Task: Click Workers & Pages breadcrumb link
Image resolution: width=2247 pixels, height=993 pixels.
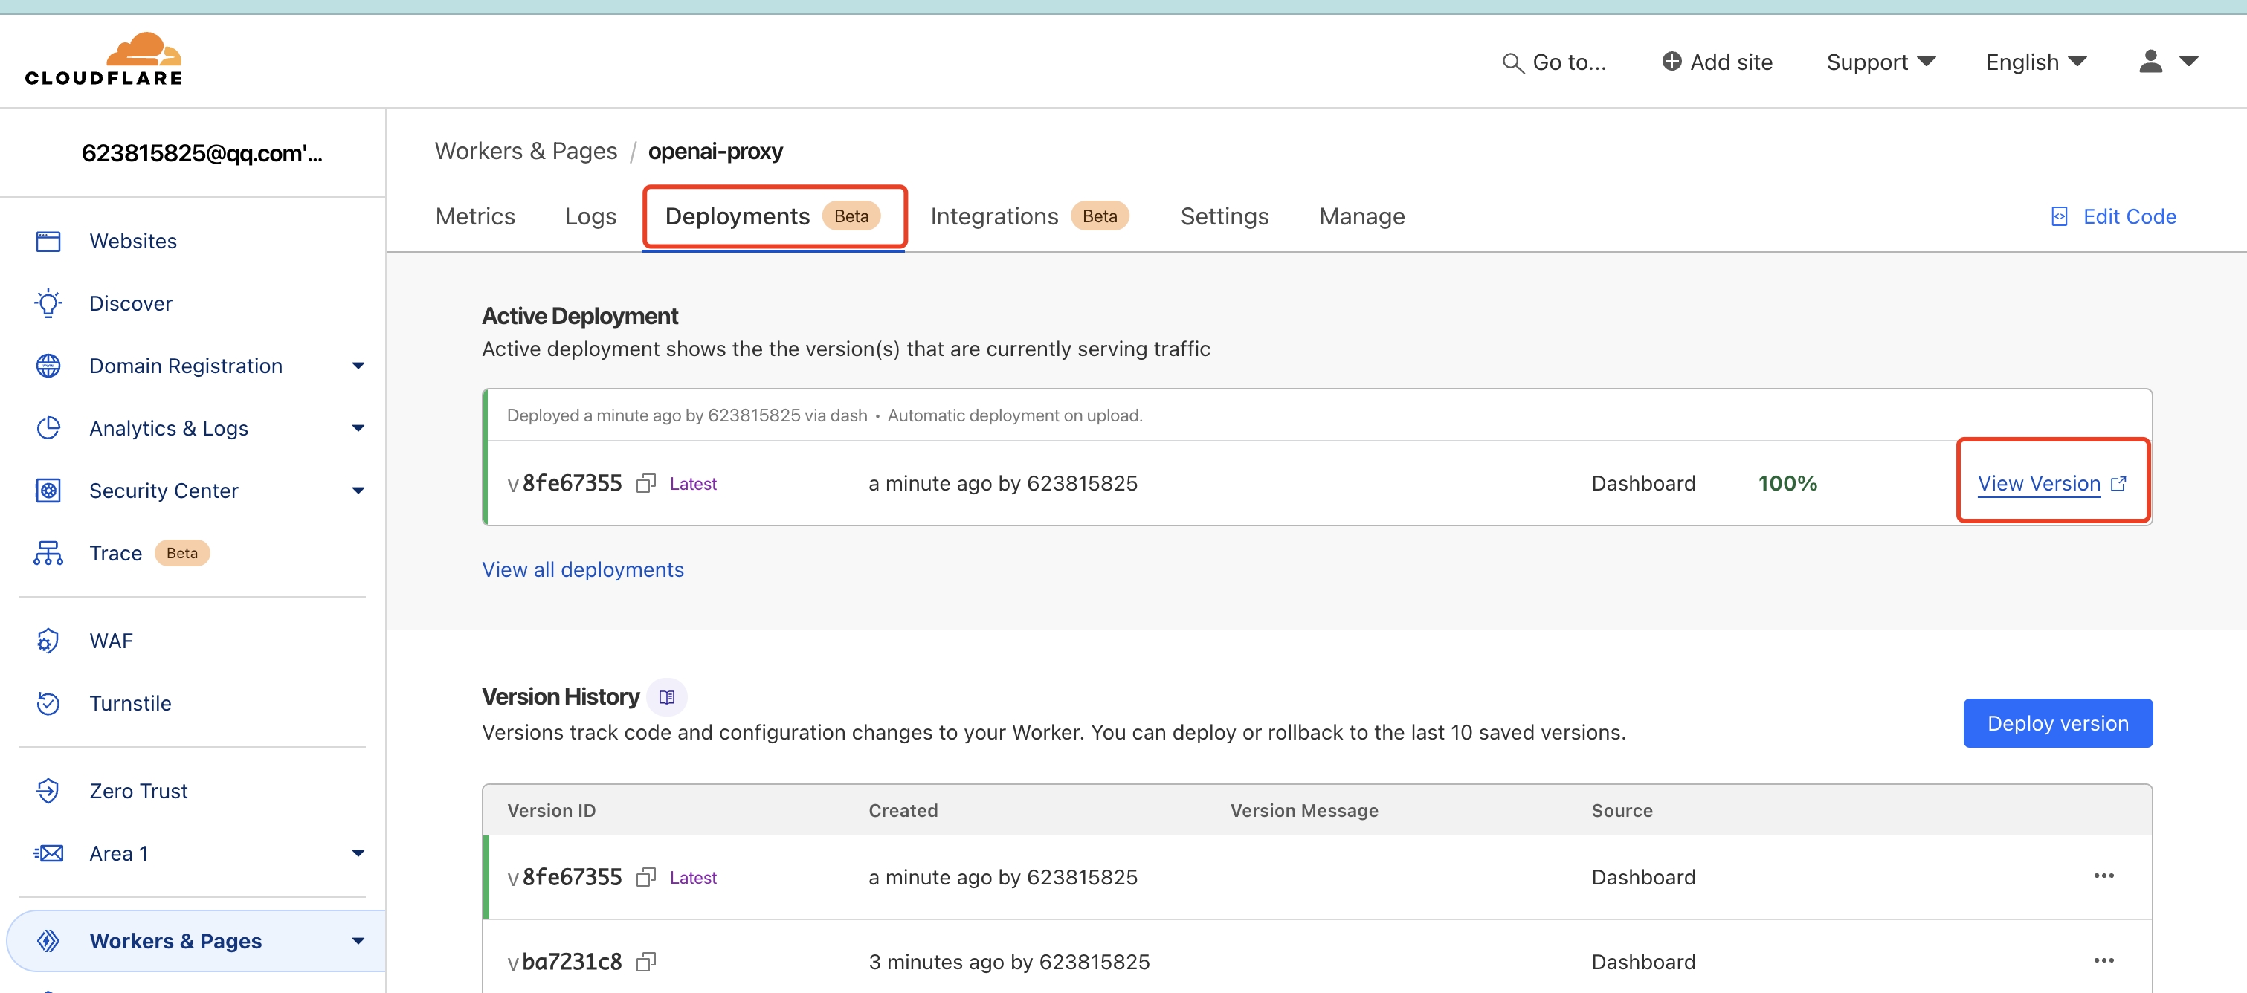Action: 526,151
